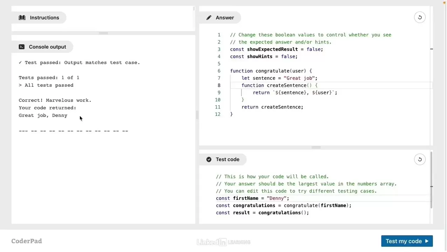Image resolution: width=447 pixels, height=252 pixels.
Task: Run code with Test my code button
Action: [406, 241]
